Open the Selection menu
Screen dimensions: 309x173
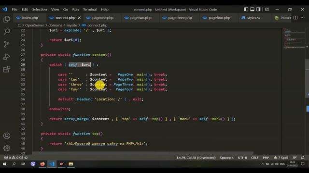click(x=40, y=10)
